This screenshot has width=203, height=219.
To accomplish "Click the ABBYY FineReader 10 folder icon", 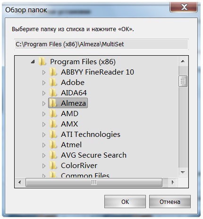I will click(53, 72).
